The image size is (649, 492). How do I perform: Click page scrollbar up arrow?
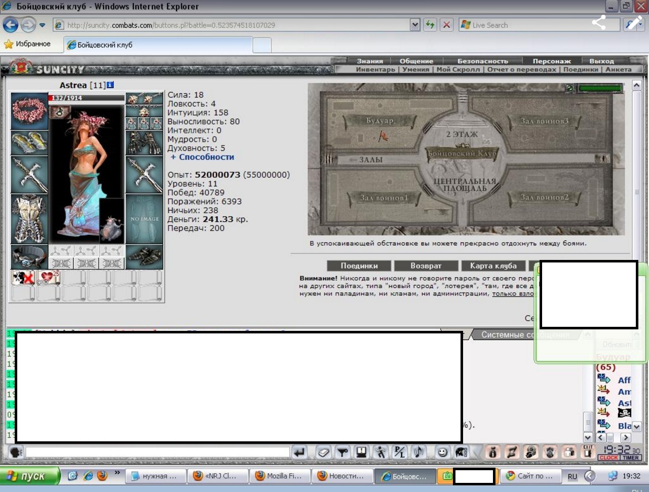coord(637,85)
